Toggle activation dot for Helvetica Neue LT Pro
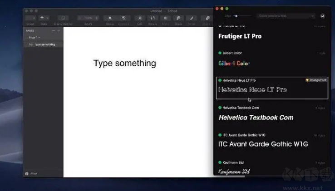 (x=220, y=80)
